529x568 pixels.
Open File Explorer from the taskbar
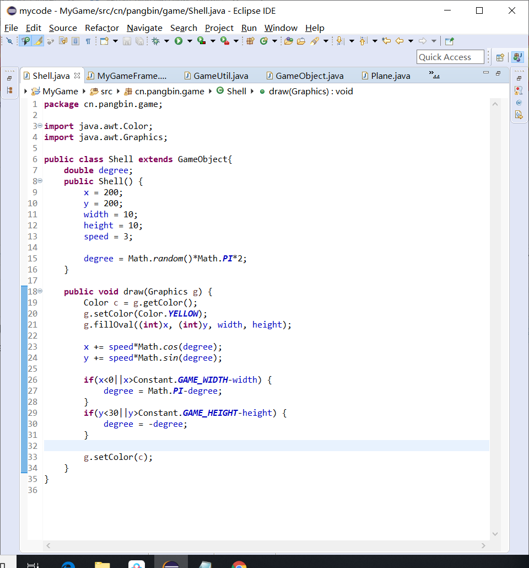102,564
